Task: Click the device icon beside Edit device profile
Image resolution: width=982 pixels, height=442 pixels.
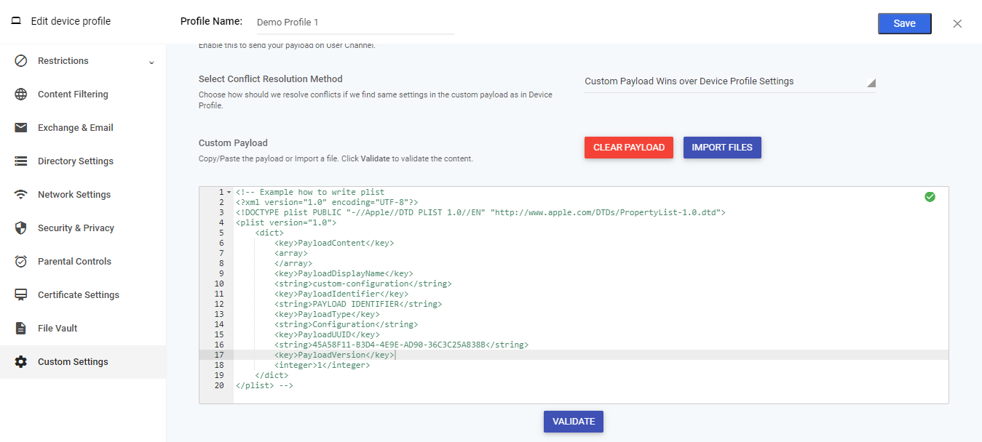Action: (x=15, y=20)
